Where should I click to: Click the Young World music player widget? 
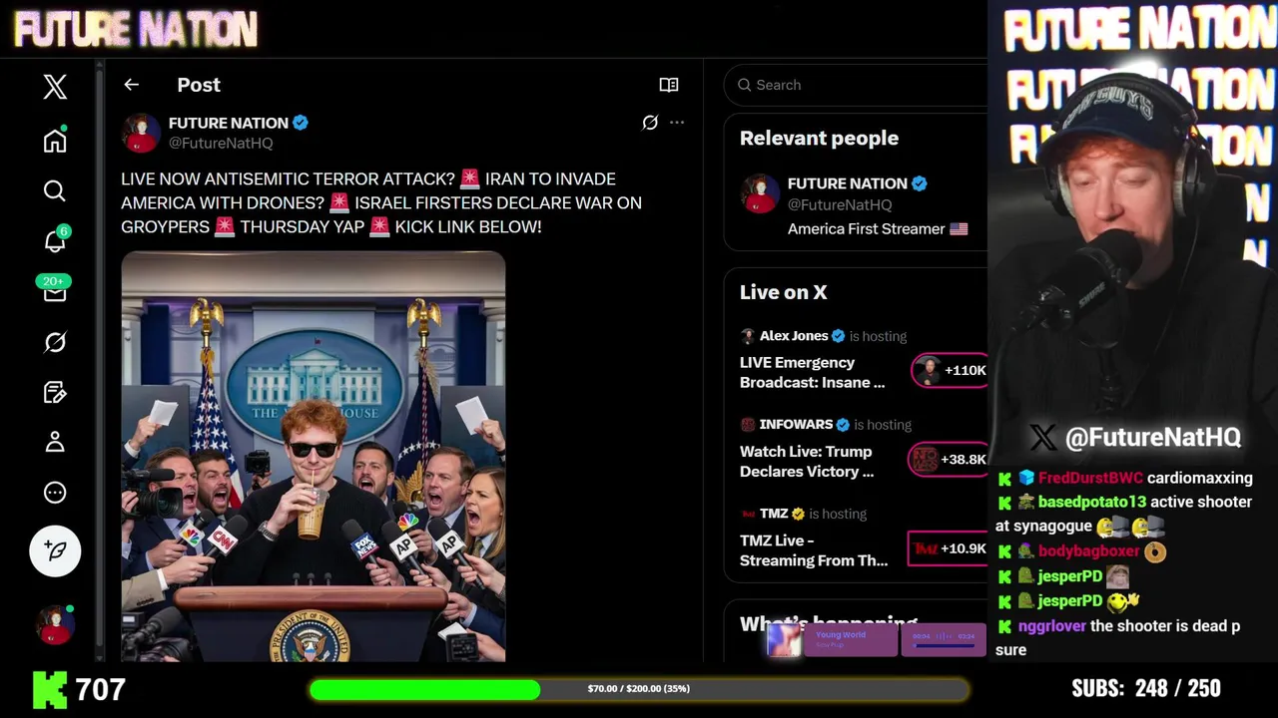coord(877,639)
